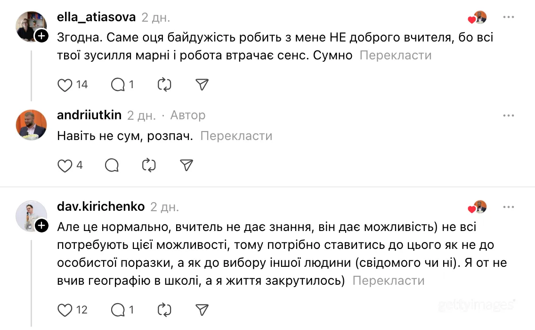Open the reply icon under andriiutkin's comment
Viewport: 535px width, 330px height.
point(112,166)
